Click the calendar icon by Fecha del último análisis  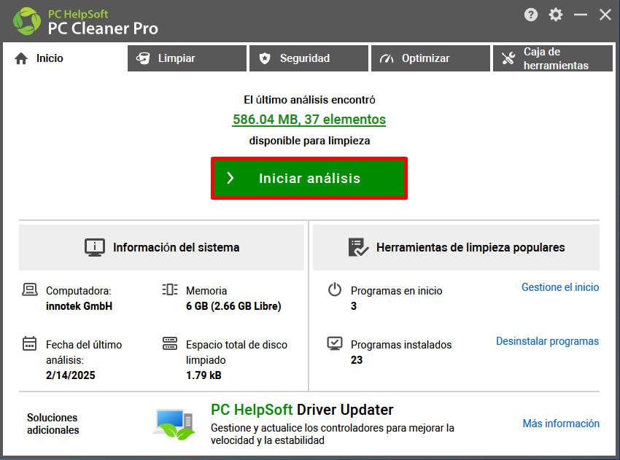(30, 343)
